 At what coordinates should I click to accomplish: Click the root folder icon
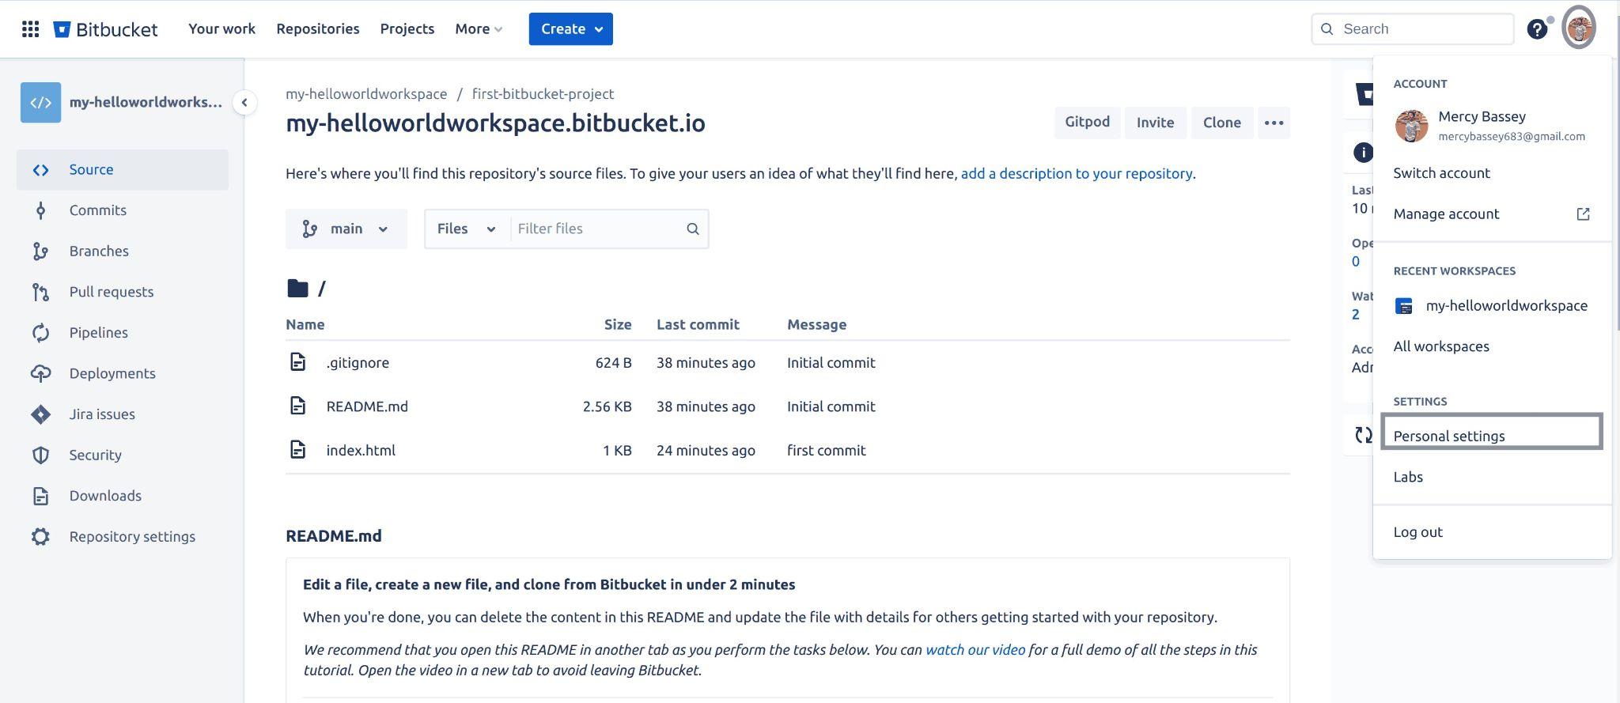[297, 289]
